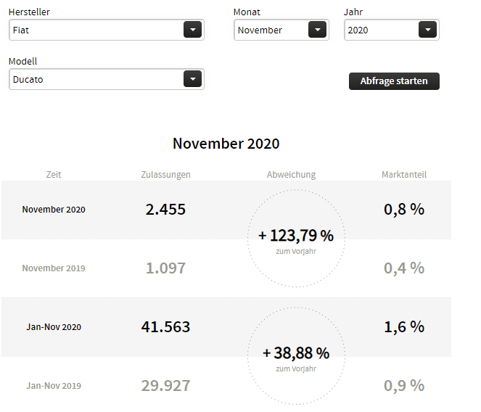Click the 2020 value in Jahr field
Screen dimensions: 481x412
pos(358,30)
